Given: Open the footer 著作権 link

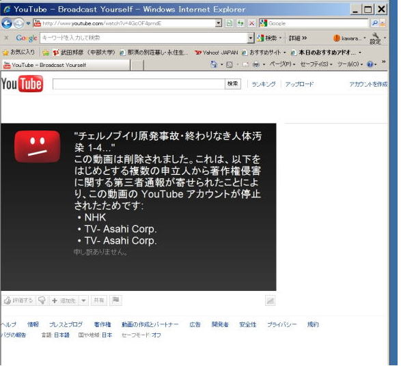Looking at the screenshot, I should 102,324.
